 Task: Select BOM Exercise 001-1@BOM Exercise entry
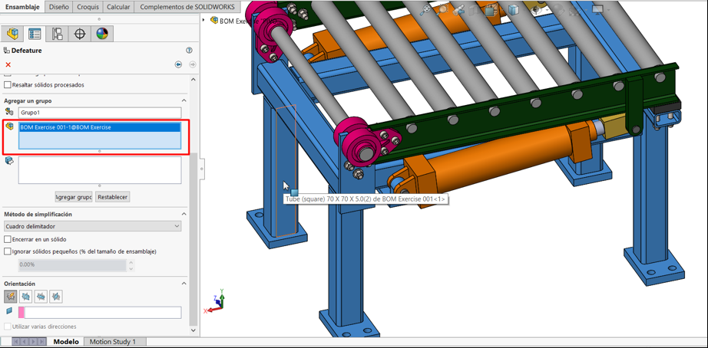pos(99,127)
